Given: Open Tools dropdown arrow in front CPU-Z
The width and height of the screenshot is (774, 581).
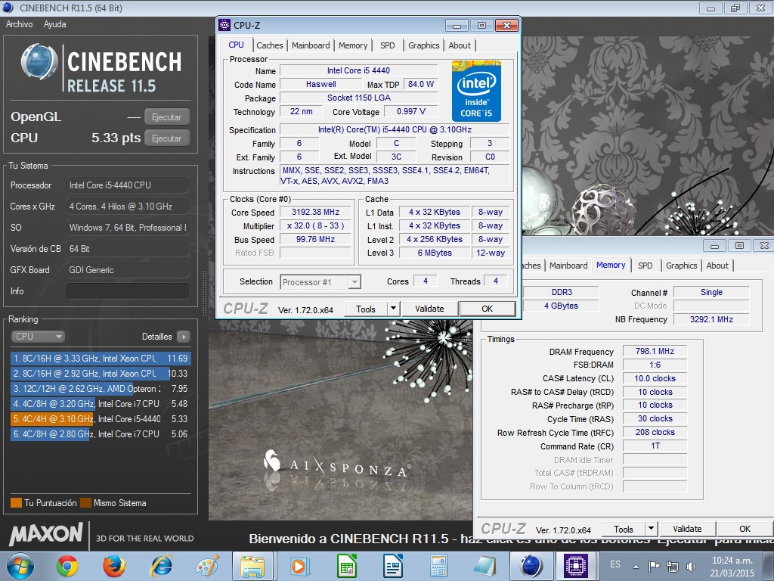Looking at the screenshot, I should [393, 309].
